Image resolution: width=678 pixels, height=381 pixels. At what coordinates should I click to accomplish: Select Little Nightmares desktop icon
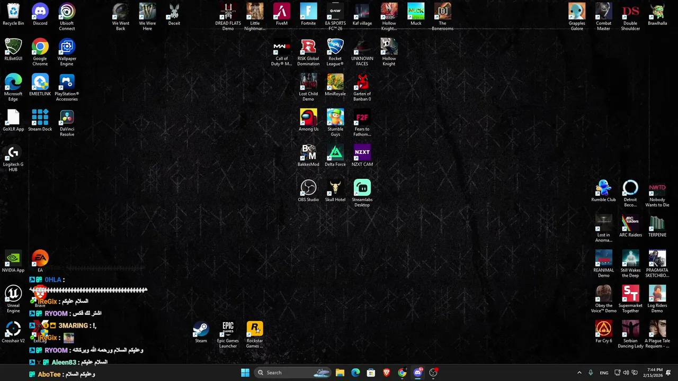pos(255,17)
